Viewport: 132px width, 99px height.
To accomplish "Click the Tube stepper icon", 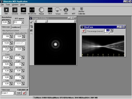I will coord(11,84).
